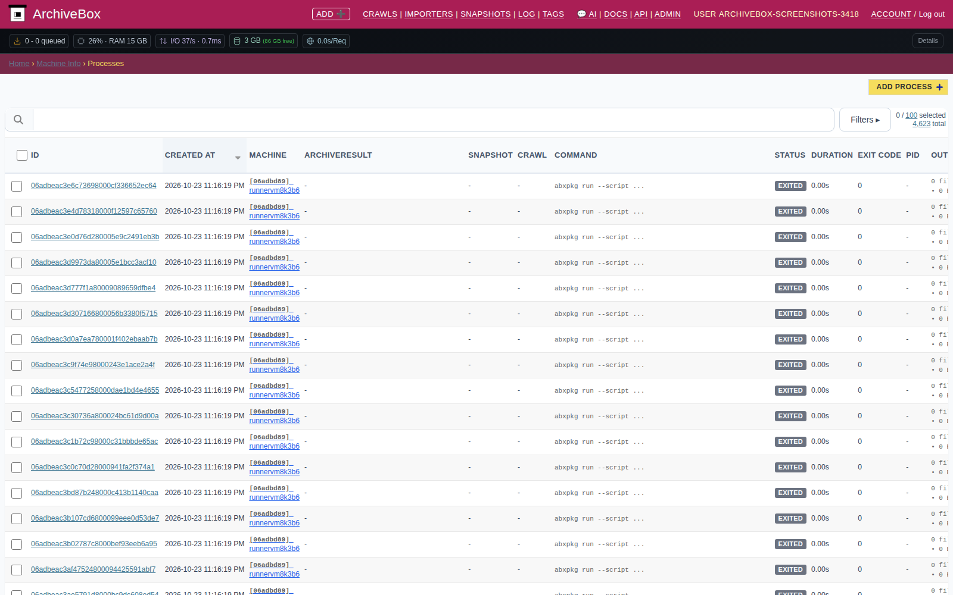Open the SNAPSHOTS menu

(x=485, y=14)
